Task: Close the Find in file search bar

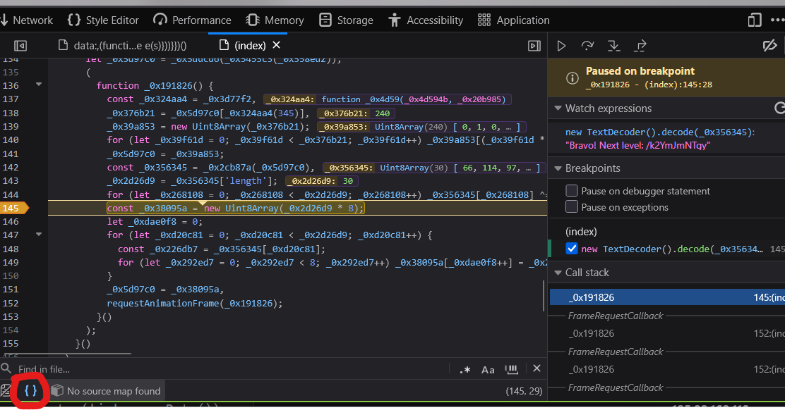Action: pyautogui.click(x=537, y=368)
